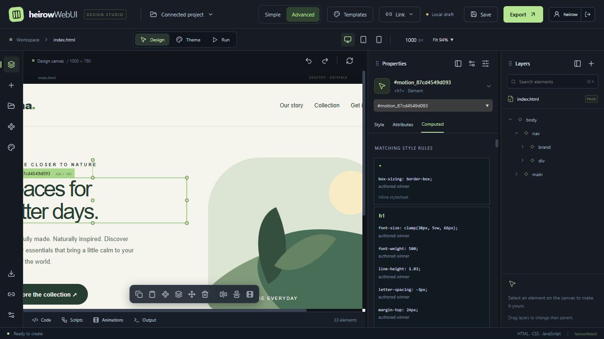Click the Save button
The height and width of the screenshot is (339, 604).
[480, 15]
